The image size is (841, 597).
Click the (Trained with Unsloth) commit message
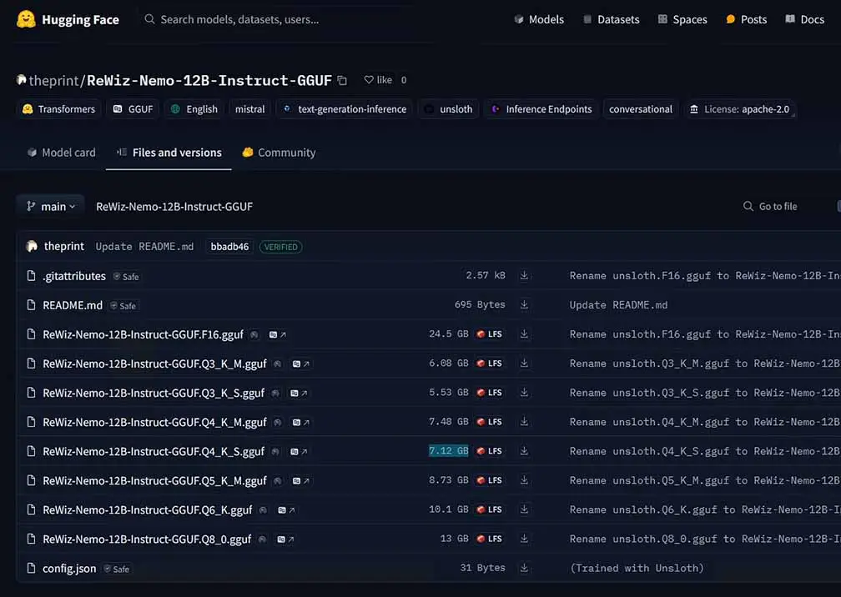637,568
